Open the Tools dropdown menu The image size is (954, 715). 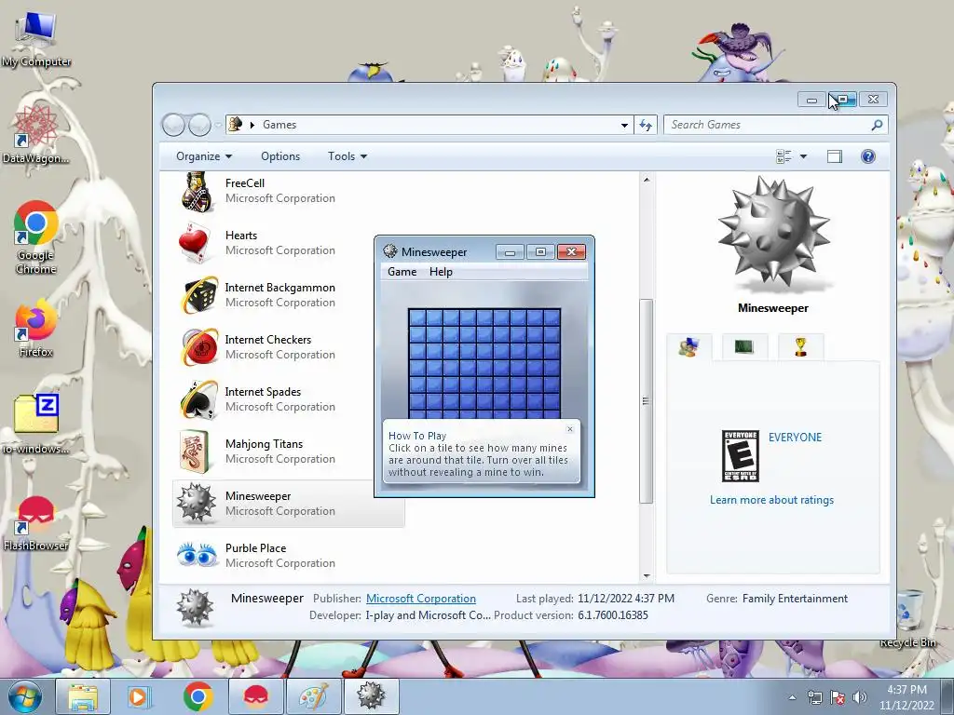point(347,156)
